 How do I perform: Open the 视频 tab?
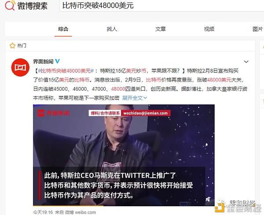point(209,29)
